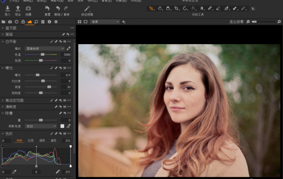Click the 自动调整 magic wand icon

tap(87, 8)
